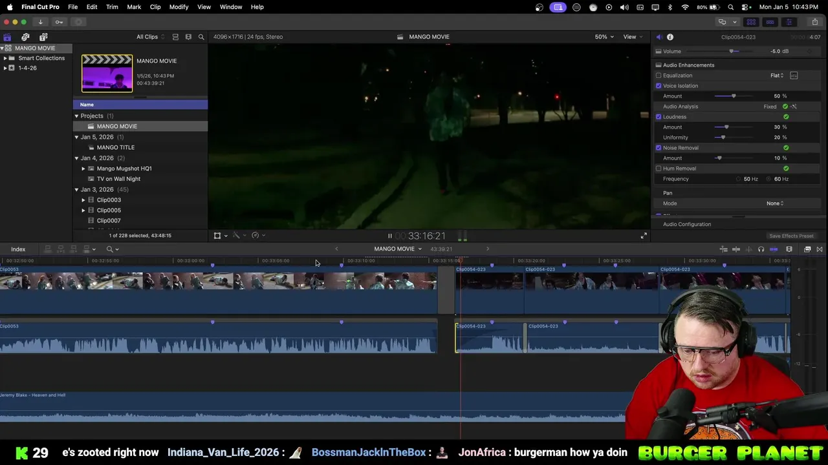
Task: Select the 50 Hz frequency radio button
Action: 739,179
